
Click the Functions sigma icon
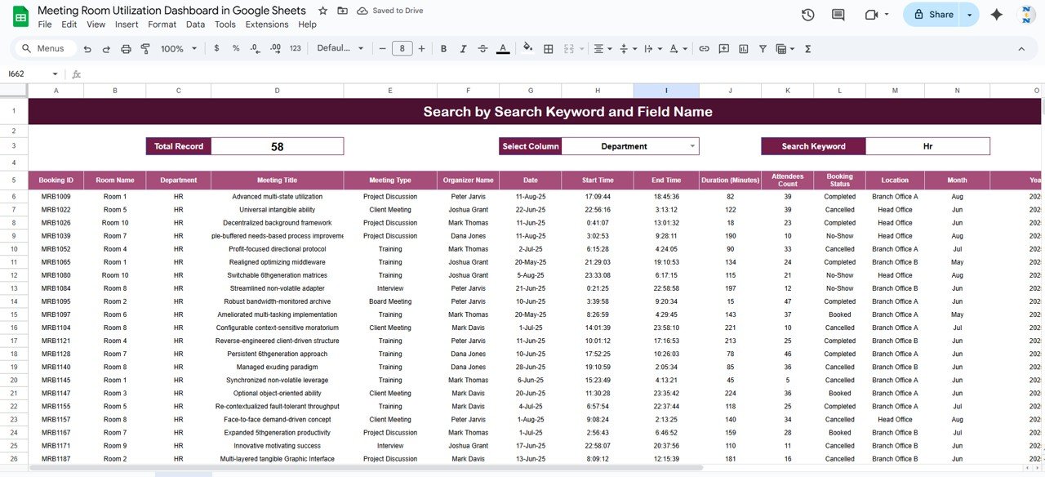807,49
